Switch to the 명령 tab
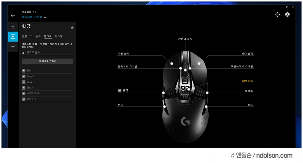The image size is (303, 163). point(24,36)
